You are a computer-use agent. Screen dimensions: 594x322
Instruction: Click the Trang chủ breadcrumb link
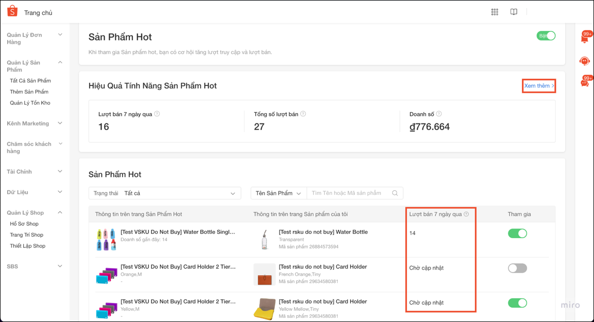pyautogui.click(x=38, y=13)
